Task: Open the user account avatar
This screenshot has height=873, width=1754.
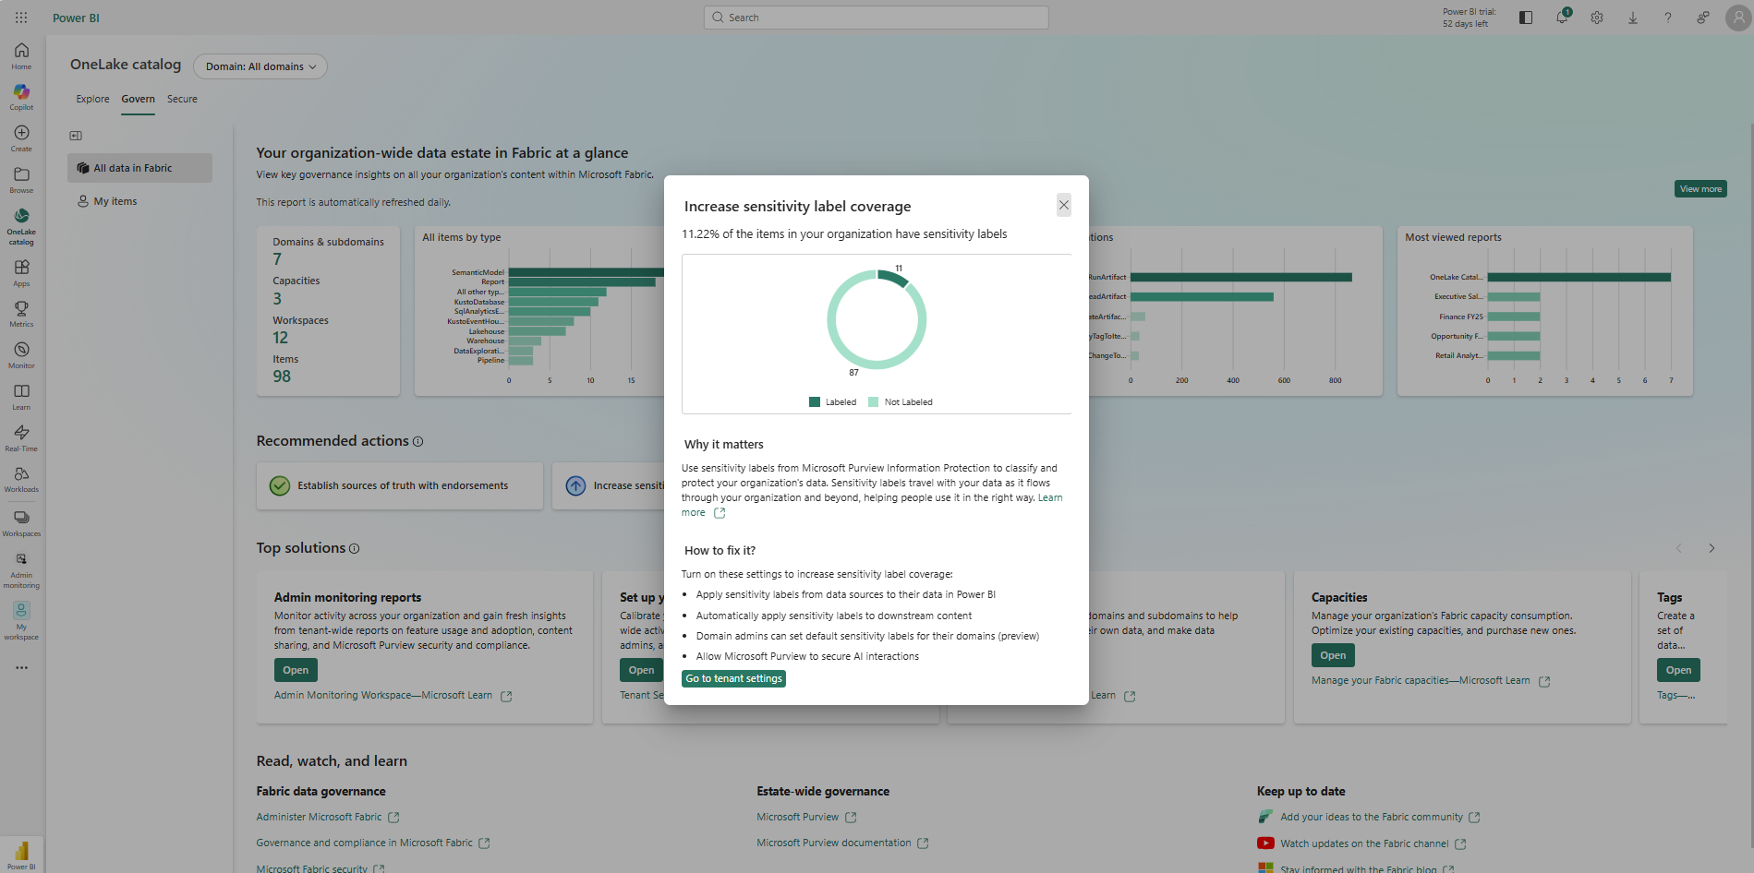Action: click(1737, 18)
